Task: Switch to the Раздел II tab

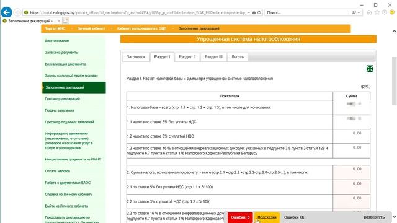Action: pos(187,57)
